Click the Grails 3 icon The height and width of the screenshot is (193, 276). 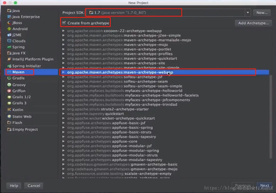[x=9, y=103]
